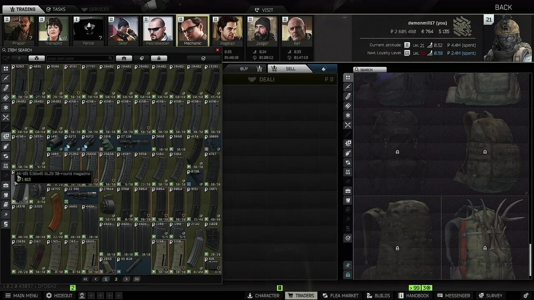Filter stash by armor vest icon
Image resolution: width=534 pixels, height=300 pixels.
pyautogui.click(x=348, y=200)
